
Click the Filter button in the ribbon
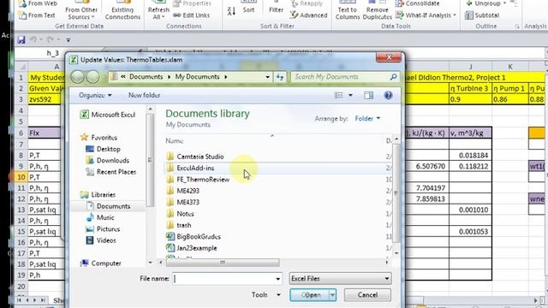click(276, 8)
